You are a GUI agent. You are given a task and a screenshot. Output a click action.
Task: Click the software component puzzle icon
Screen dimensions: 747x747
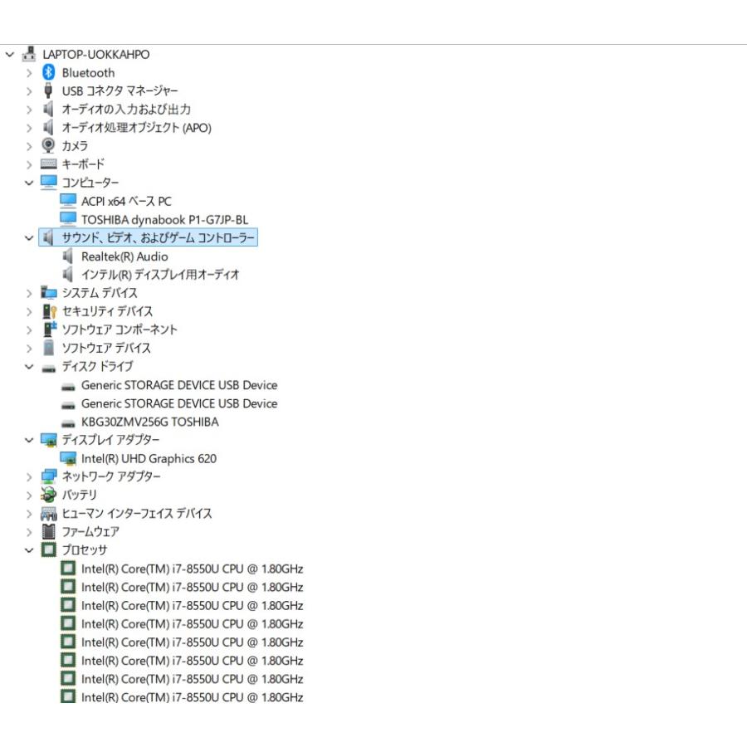tap(50, 329)
